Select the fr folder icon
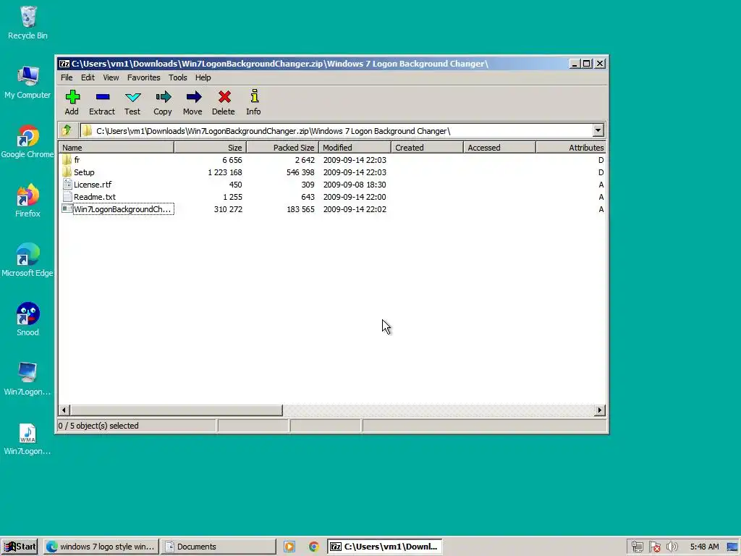 tap(67, 160)
